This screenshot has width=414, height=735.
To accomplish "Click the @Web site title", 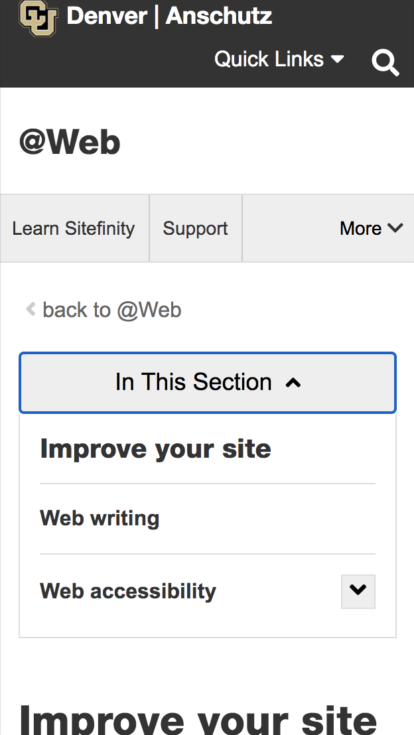I will tap(70, 142).
